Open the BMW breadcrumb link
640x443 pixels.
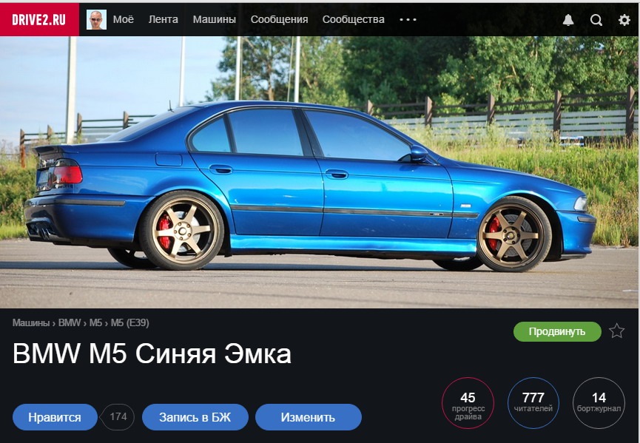(x=70, y=322)
